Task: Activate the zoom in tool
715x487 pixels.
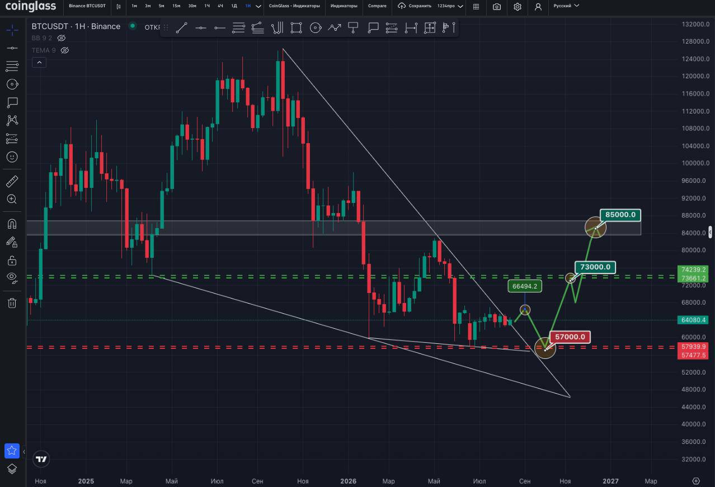Action: pos(12,199)
